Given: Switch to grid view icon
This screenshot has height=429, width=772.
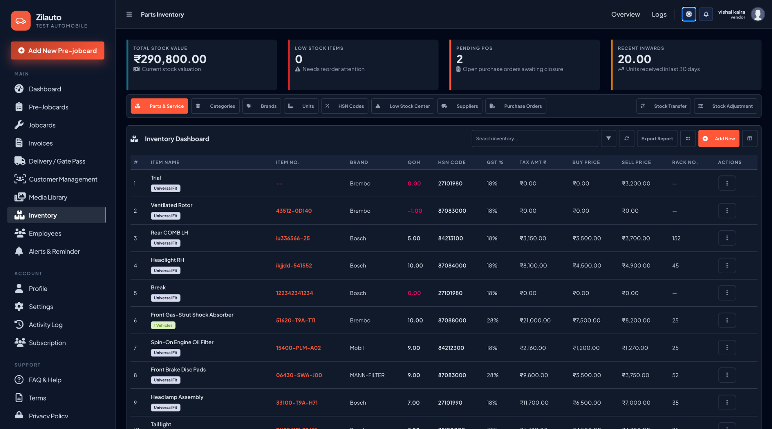Looking at the screenshot, I should point(688,138).
